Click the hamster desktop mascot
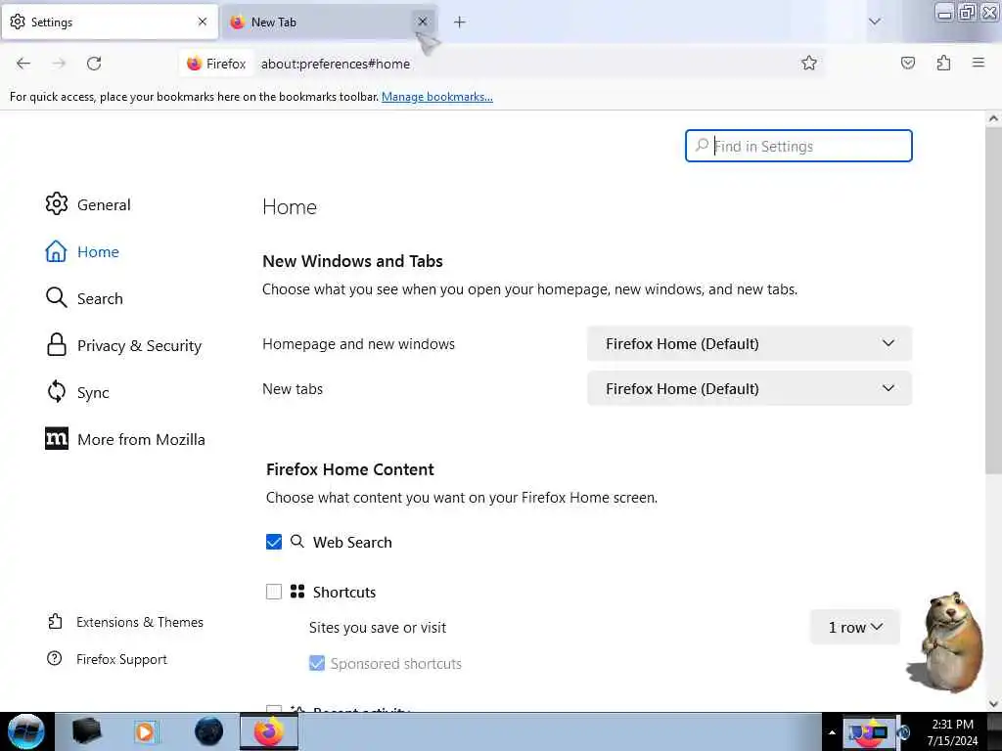1002x751 pixels. tap(946, 642)
